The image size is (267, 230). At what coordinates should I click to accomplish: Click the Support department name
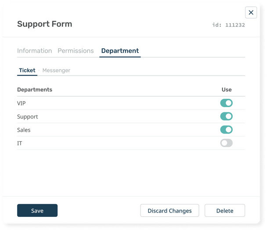coord(27,117)
